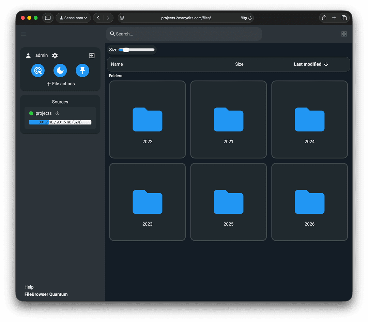Toggle dark mode moon button
This screenshot has width=368, height=322.
tap(60, 71)
